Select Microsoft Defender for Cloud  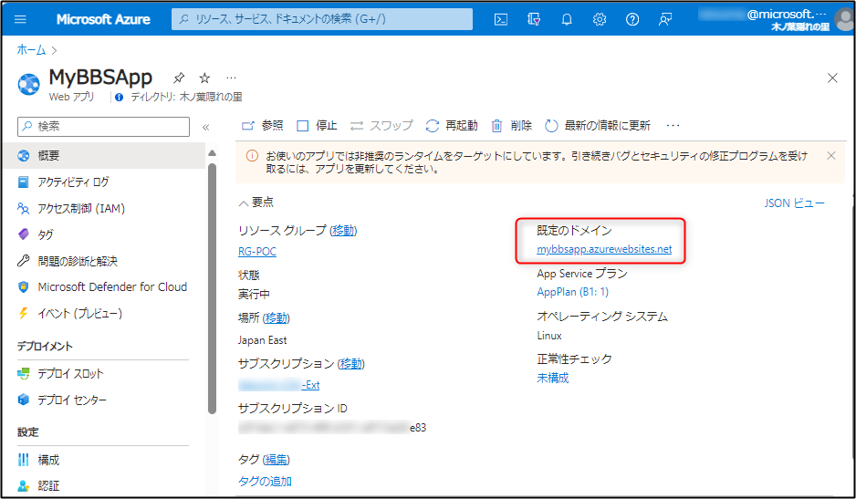tap(104, 286)
